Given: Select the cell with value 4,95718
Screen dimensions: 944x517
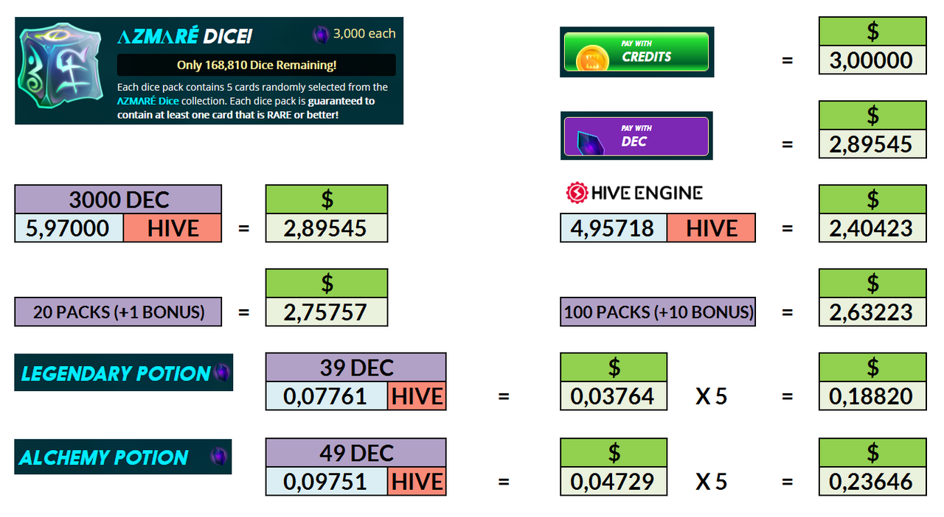Looking at the screenshot, I should coord(614,228).
